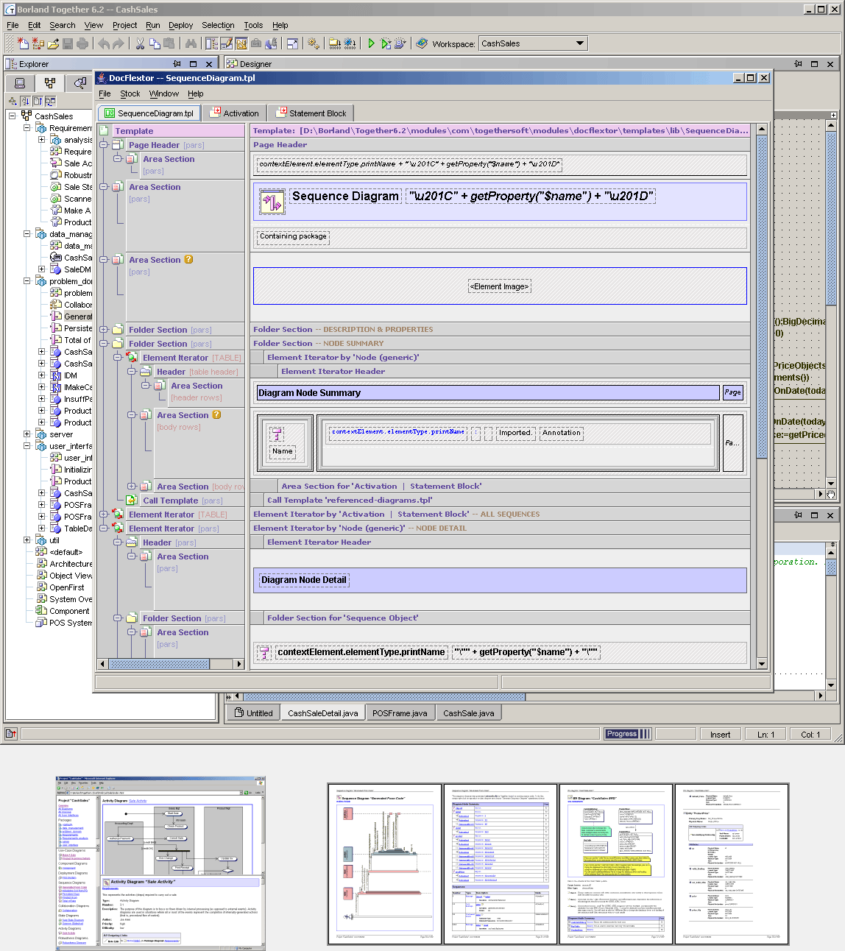Click the Insert mode status cell
Screen dimensions: 845x951
coord(720,734)
